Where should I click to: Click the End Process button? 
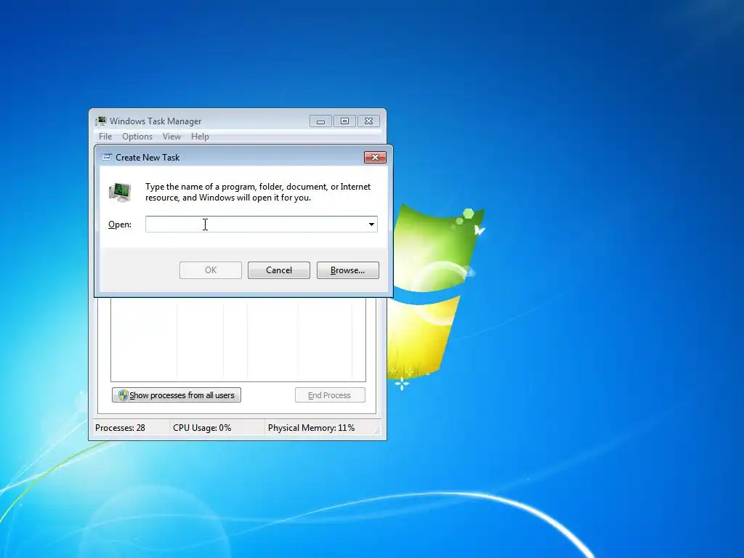[x=331, y=395]
